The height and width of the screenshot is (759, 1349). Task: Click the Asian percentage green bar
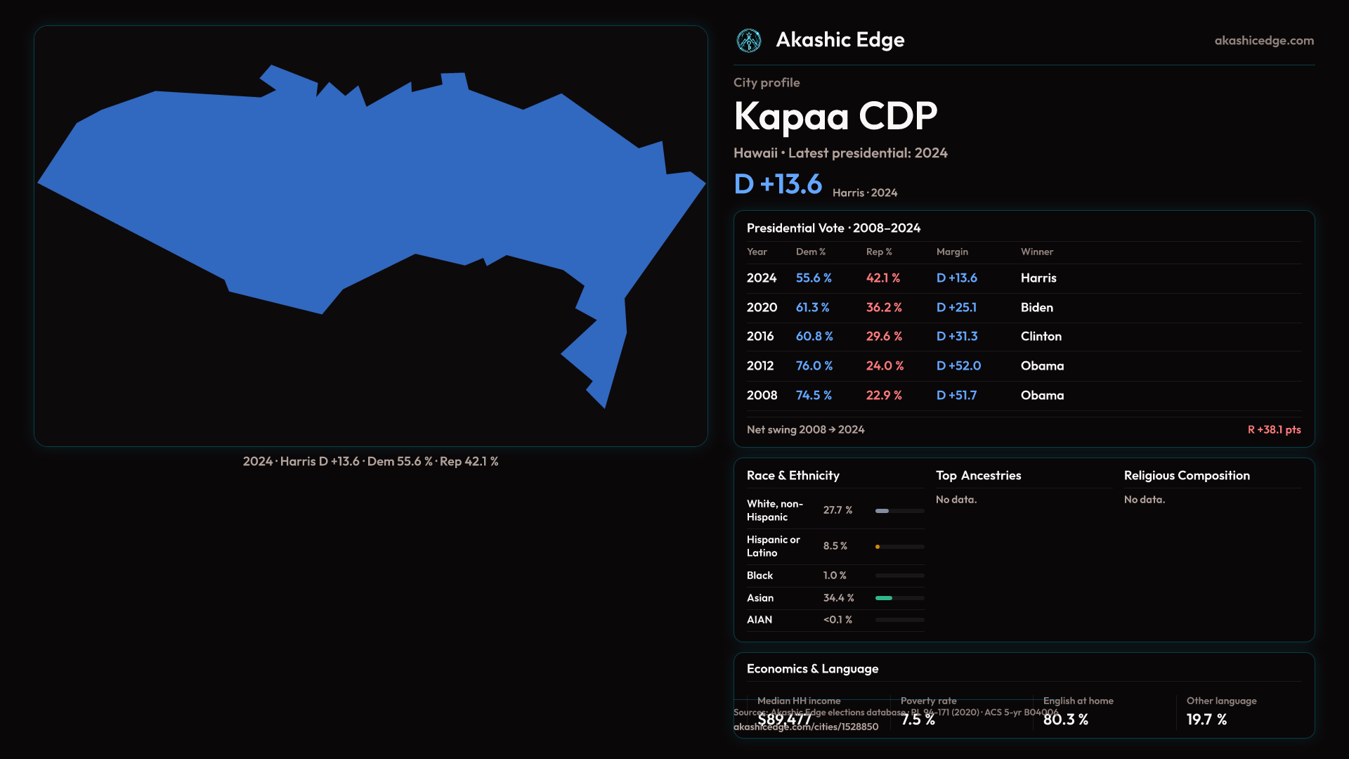pyautogui.click(x=884, y=598)
